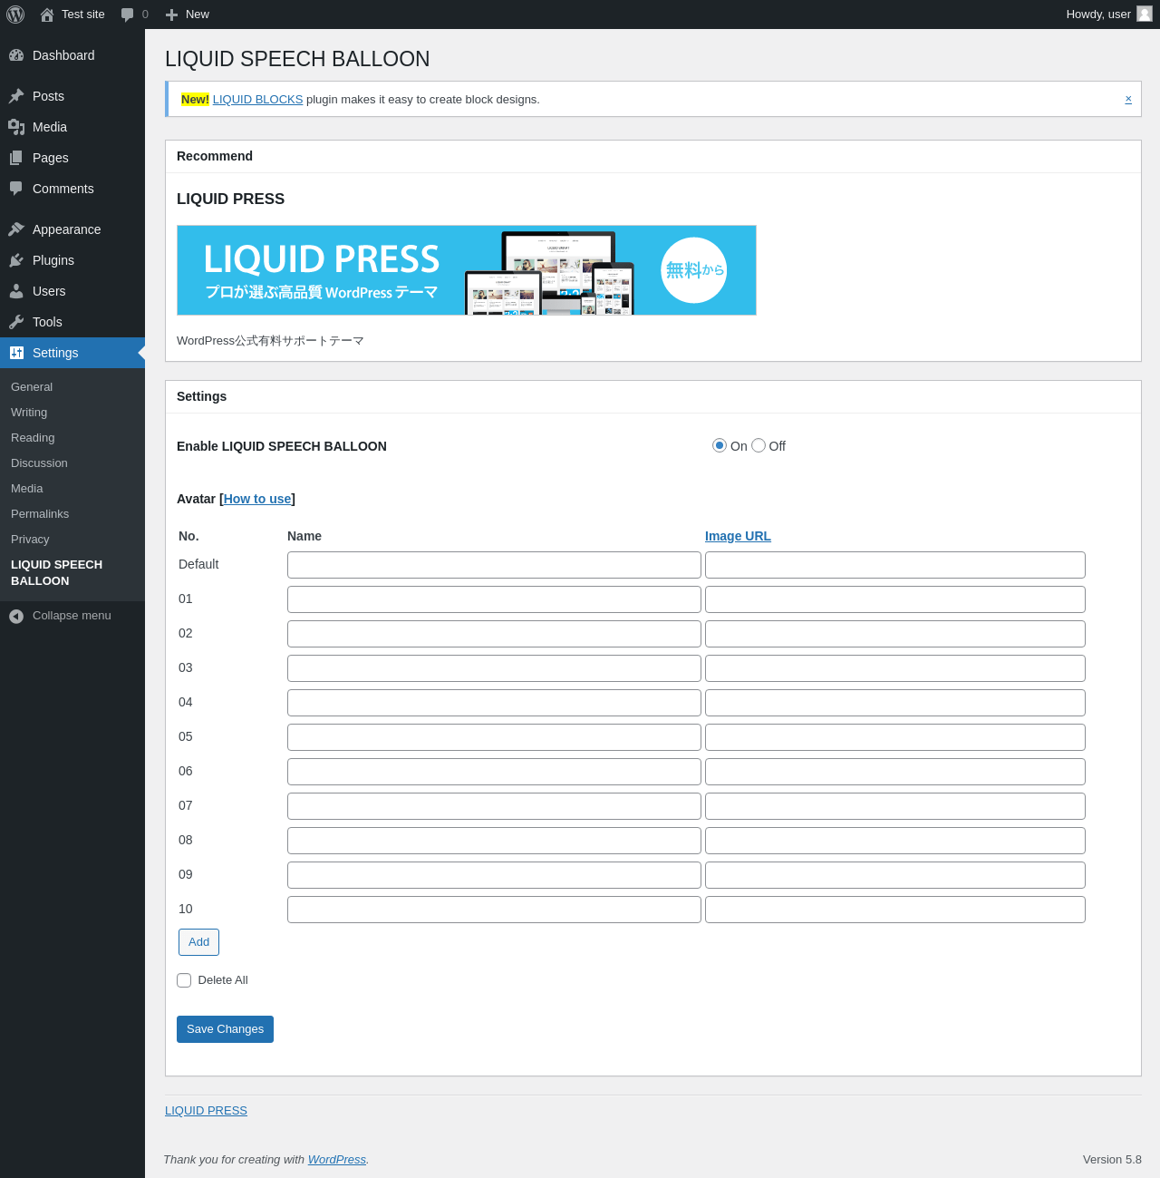Check the Delete All checkbox
The width and height of the screenshot is (1160, 1178).
tap(184, 980)
